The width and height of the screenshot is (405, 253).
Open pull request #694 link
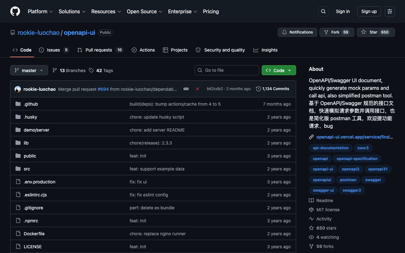[x=103, y=89]
